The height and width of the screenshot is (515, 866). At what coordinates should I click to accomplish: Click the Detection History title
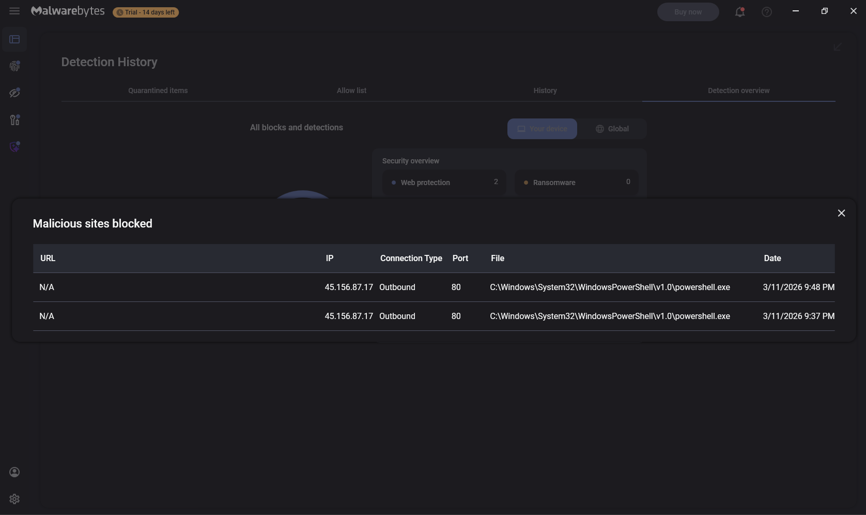click(110, 62)
